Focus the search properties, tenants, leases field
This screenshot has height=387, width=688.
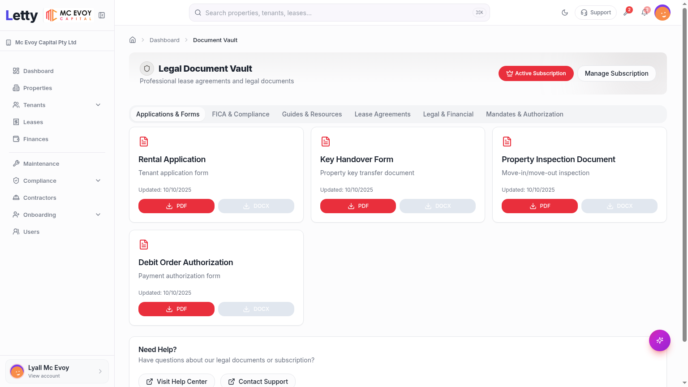click(340, 13)
